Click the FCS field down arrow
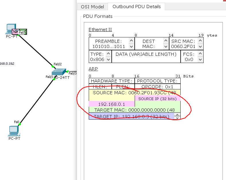Image resolution: width=226 pixels, height=180 pixels. tap(200, 59)
